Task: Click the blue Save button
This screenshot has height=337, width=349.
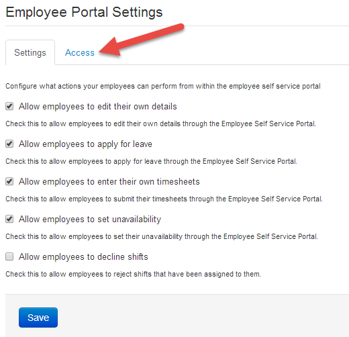Action: (x=38, y=318)
